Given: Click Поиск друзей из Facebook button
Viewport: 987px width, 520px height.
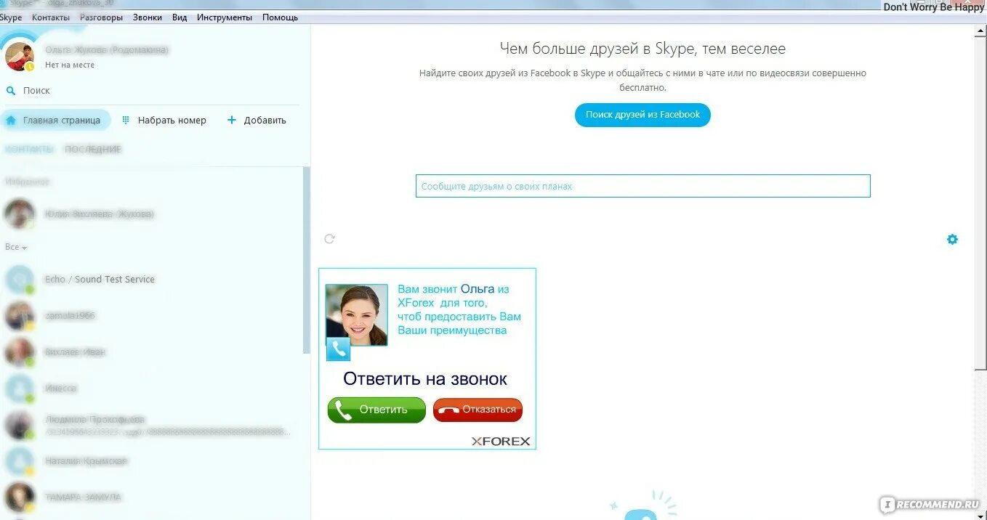Looking at the screenshot, I should 642,115.
